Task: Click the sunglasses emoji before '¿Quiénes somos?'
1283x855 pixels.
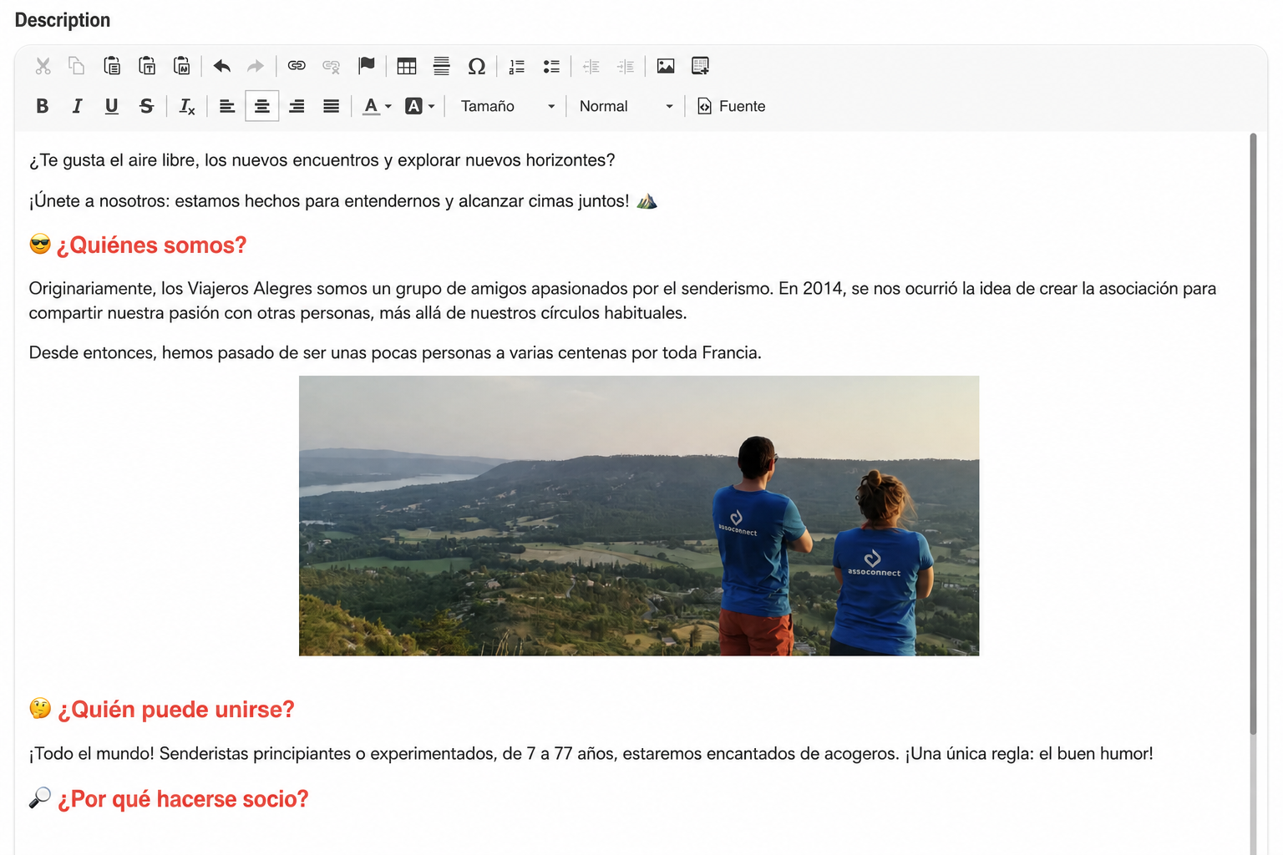Action: (40, 244)
